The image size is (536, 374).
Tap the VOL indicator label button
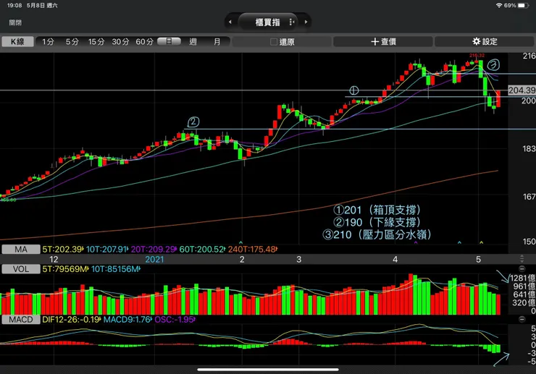(x=21, y=269)
